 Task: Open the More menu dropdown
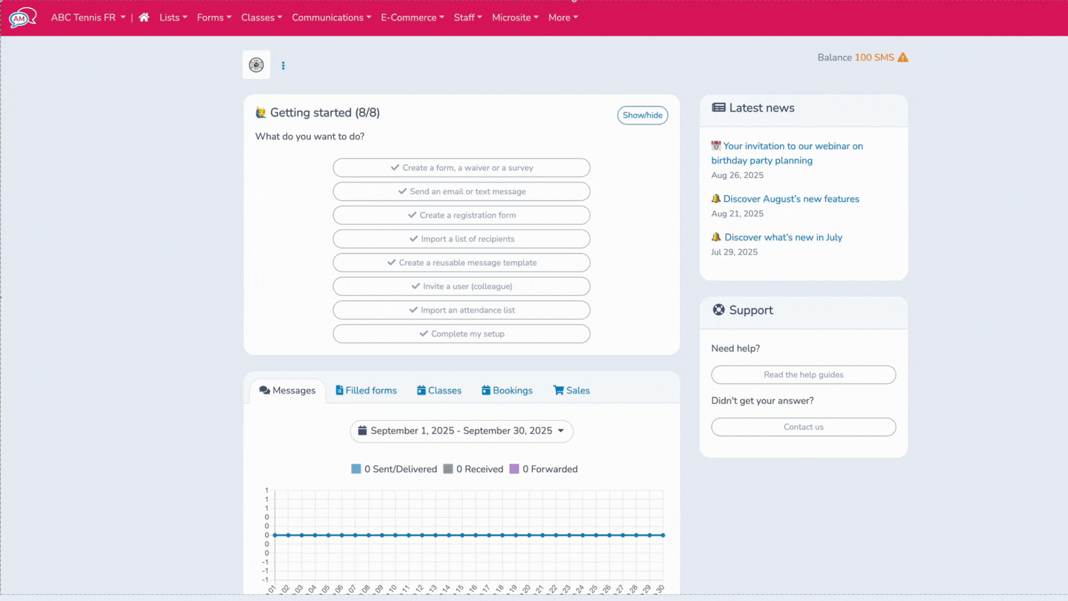(x=563, y=17)
